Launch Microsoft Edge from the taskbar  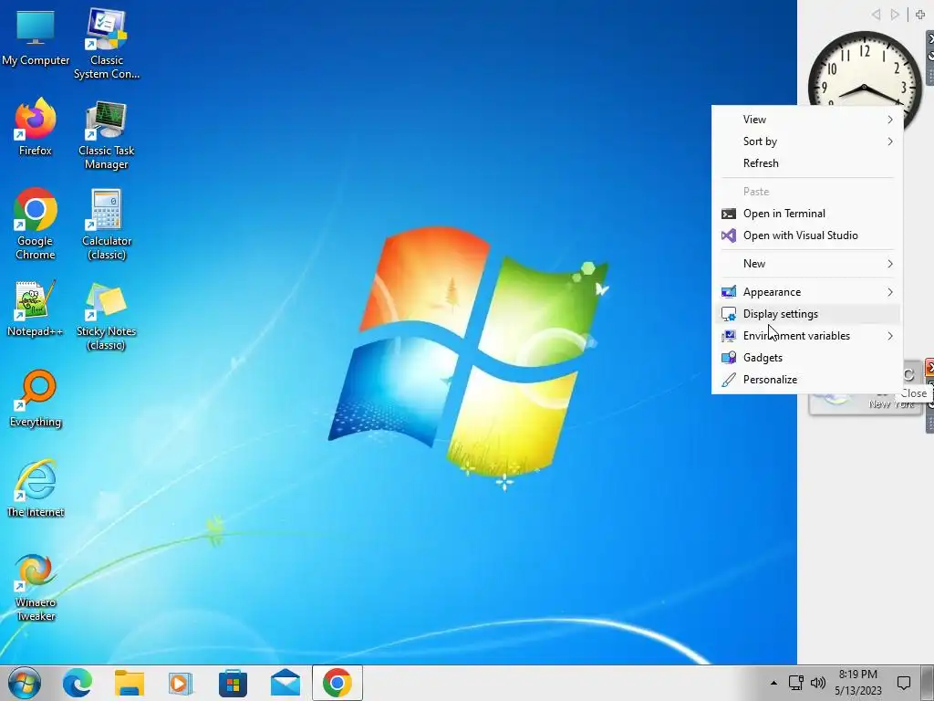[x=78, y=683]
